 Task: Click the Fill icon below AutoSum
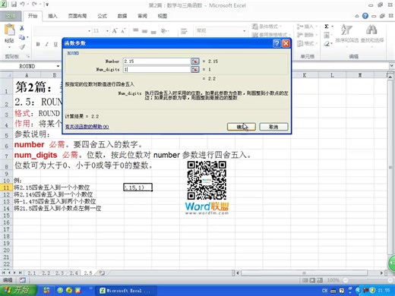(x=327, y=35)
